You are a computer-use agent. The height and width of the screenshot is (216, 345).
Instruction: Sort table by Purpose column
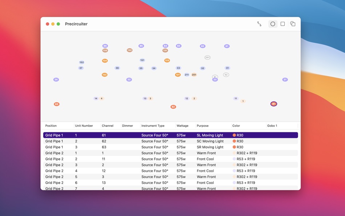[x=202, y=125]
